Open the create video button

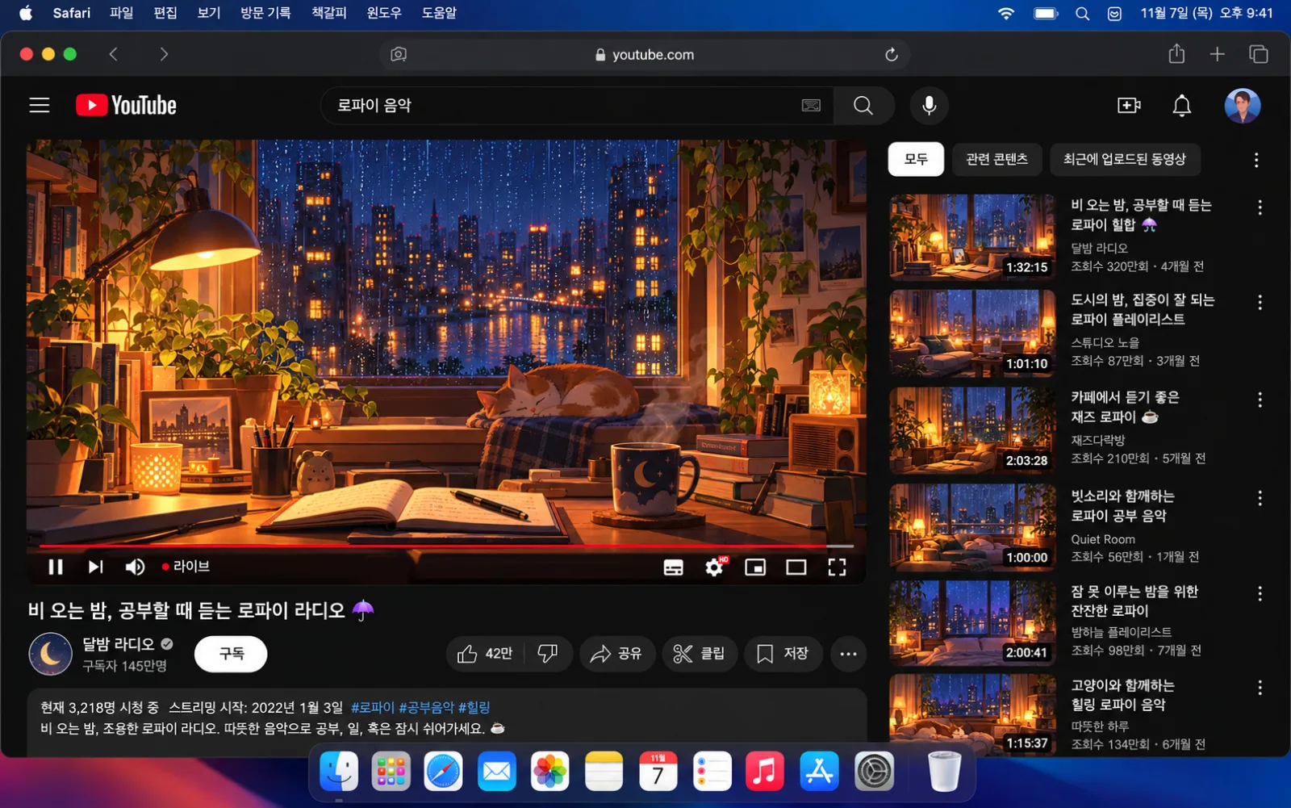click(1129, 106)
